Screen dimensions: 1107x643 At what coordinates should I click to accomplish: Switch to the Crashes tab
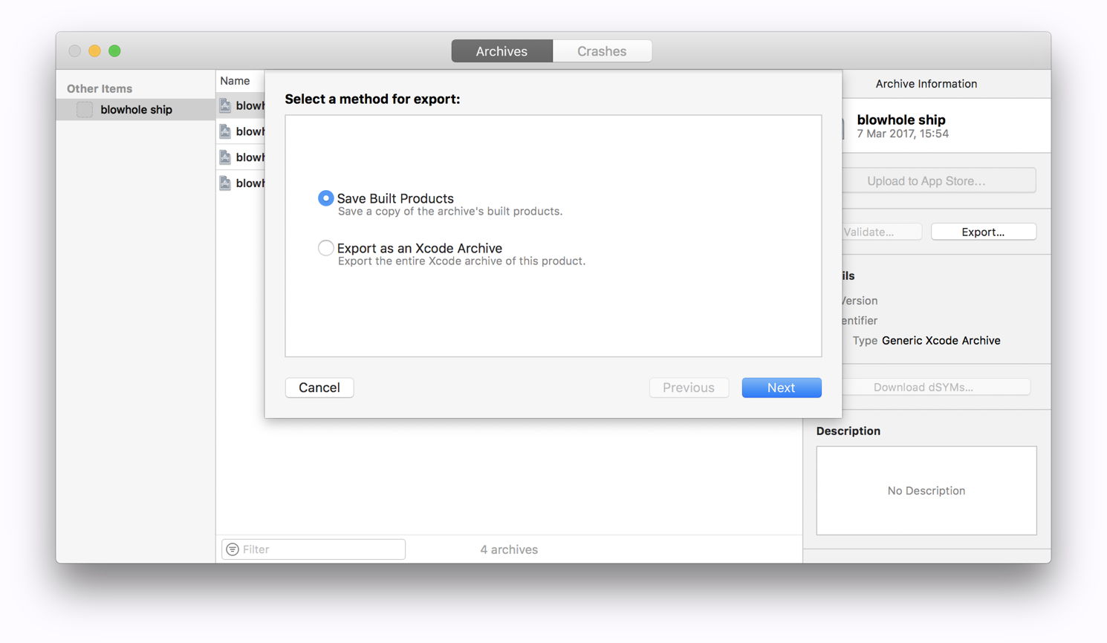coord(602,50)
